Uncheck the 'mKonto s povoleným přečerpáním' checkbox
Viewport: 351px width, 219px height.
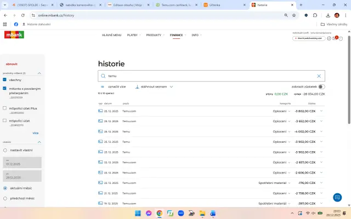coord(5,88)
